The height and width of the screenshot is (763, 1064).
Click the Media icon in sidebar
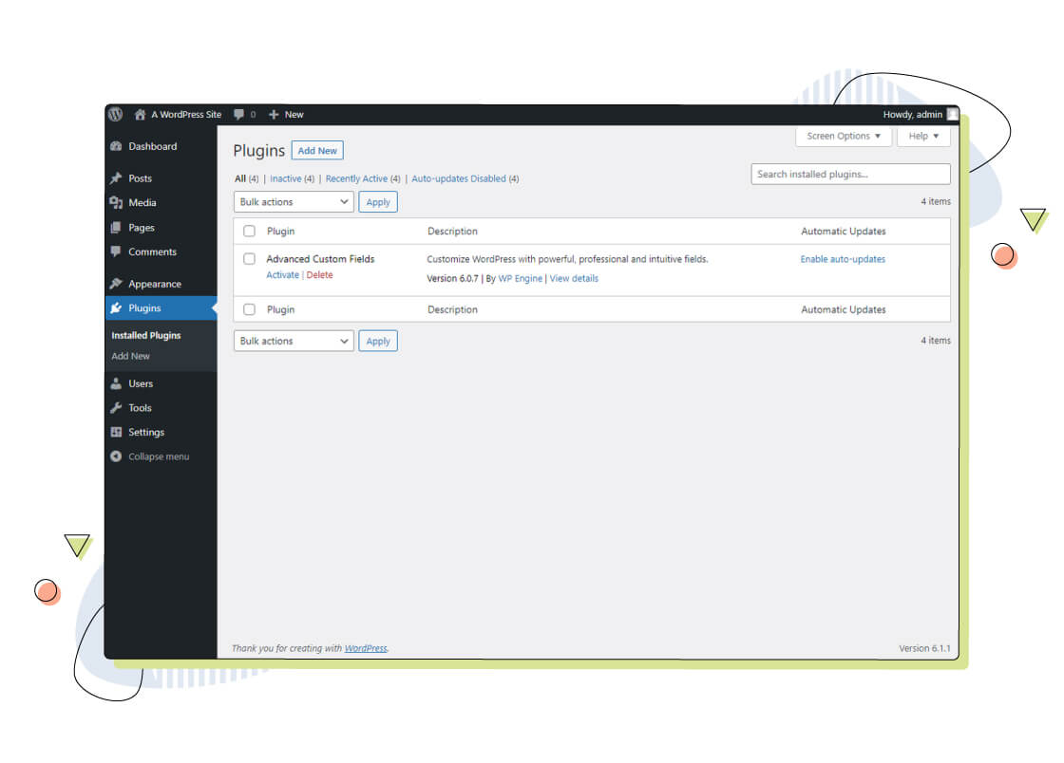116,203
